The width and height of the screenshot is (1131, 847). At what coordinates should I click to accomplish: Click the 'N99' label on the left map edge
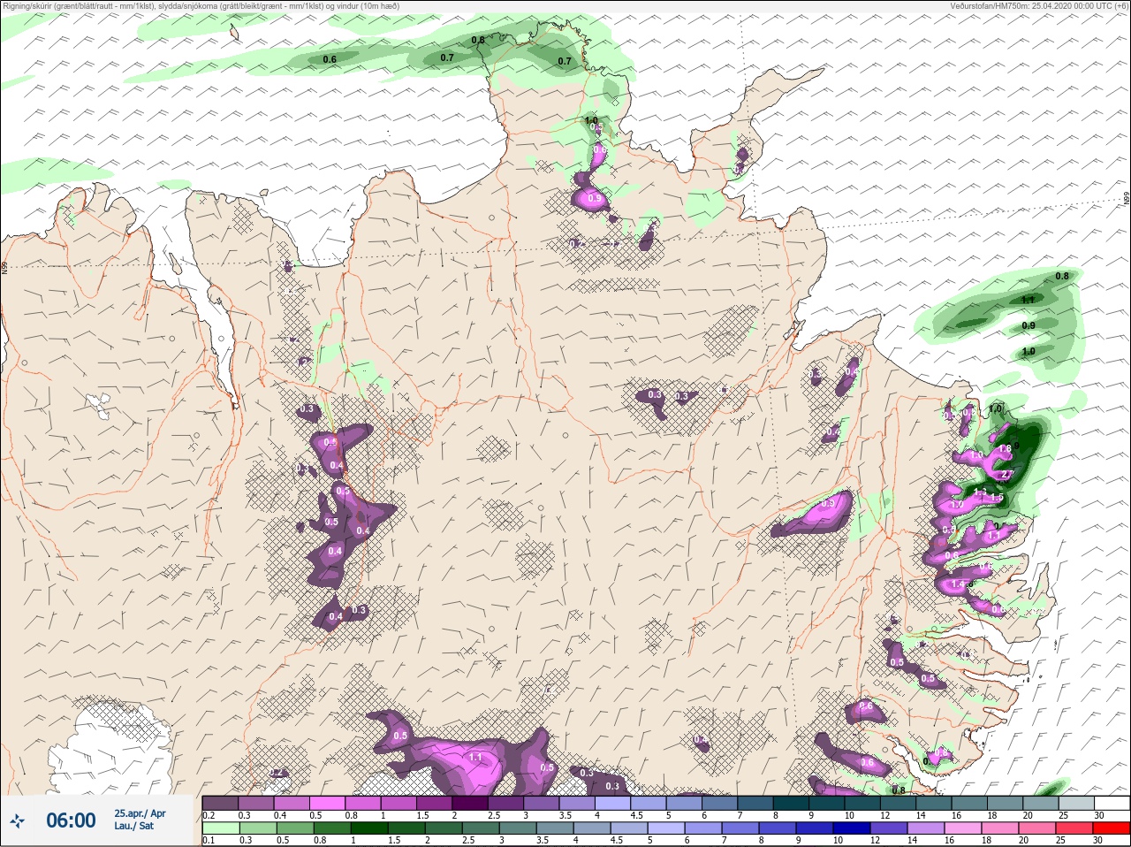4,267
